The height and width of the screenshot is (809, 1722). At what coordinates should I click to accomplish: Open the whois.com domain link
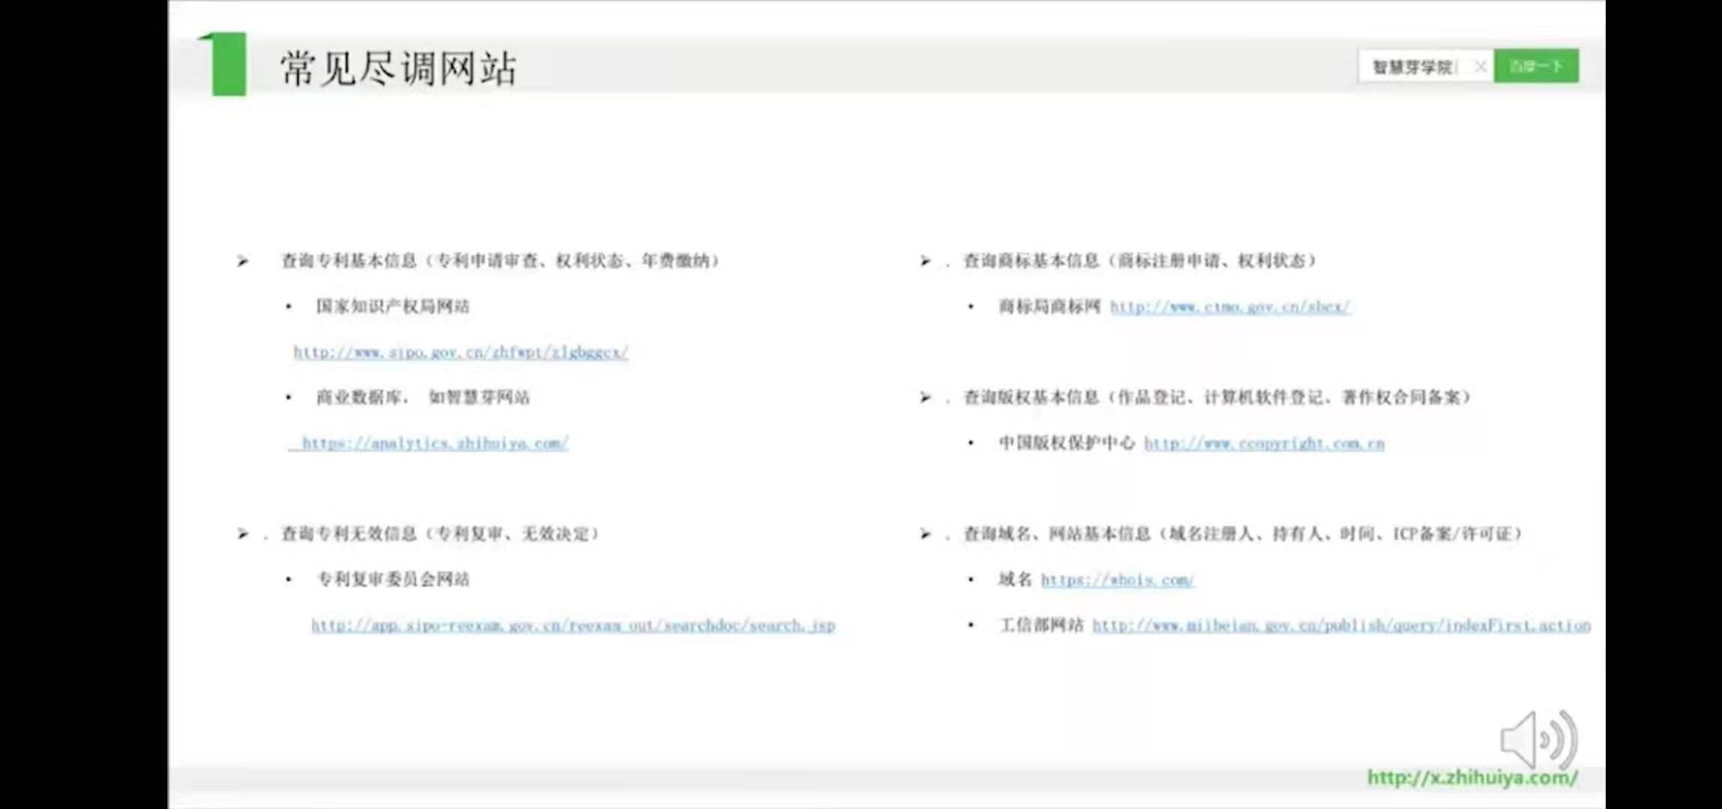pos(1117,580)
